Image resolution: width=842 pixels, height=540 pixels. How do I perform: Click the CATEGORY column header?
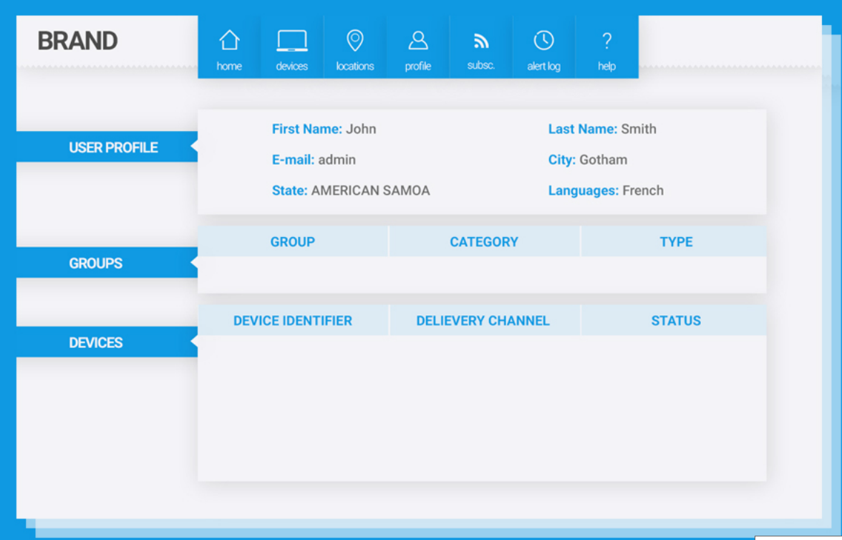click(484, 242)
